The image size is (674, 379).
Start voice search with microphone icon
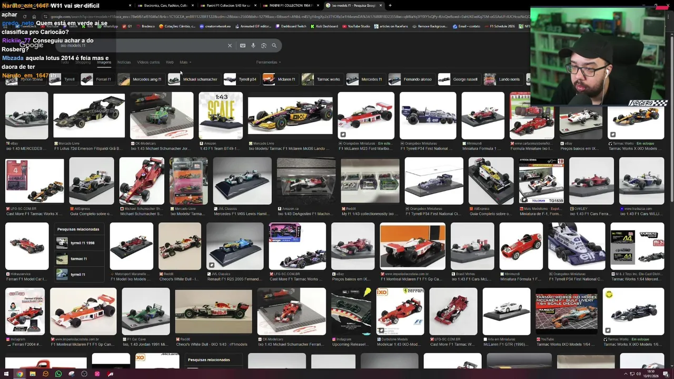(253, 46)
